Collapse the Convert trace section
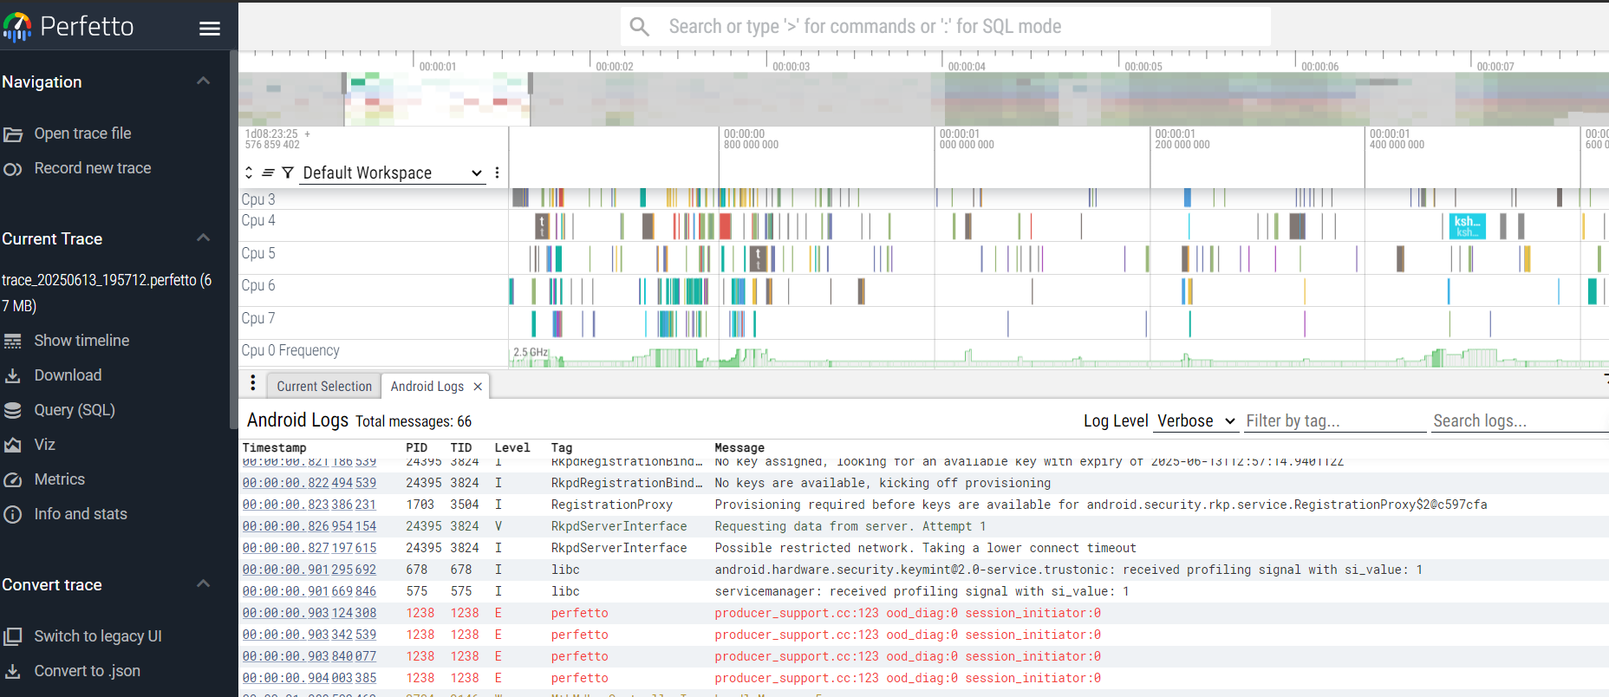The image size is (1609, 697). 204,583
